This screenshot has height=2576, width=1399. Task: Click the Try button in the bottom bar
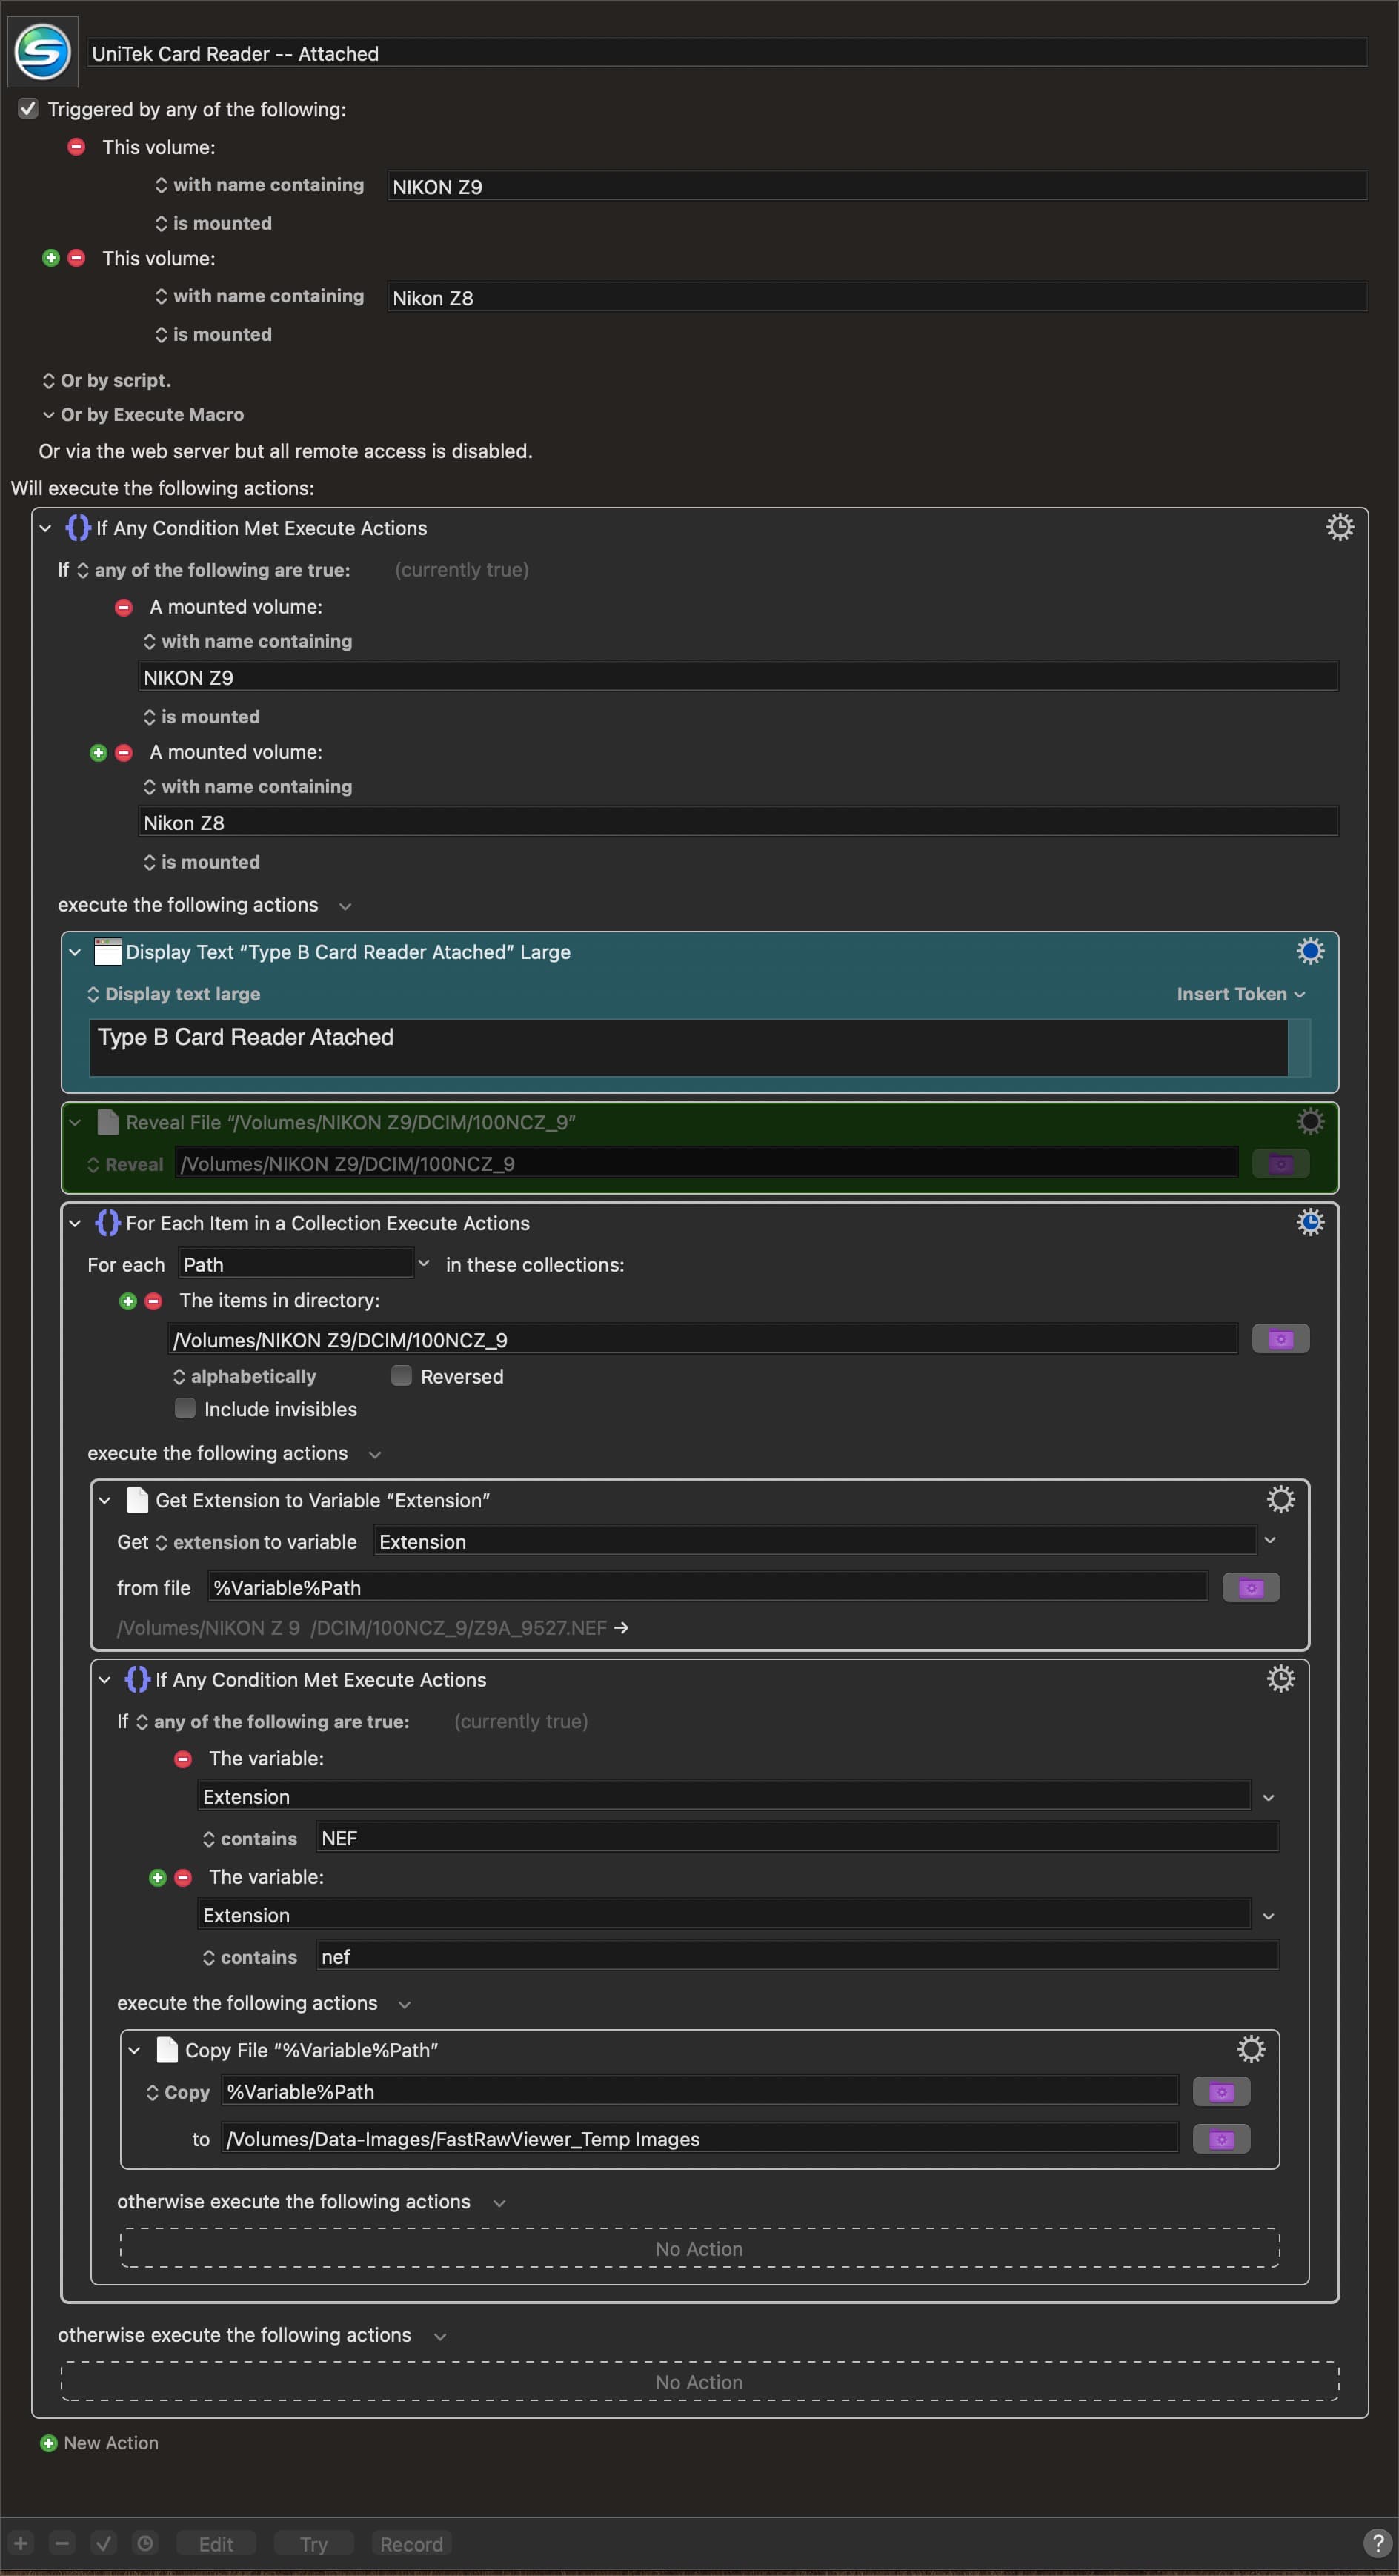pyautogui.click(x=313, y=2543)
